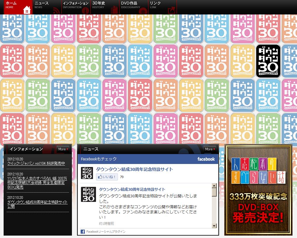Click the Facebook logo in news header
This screenshot has height=238, width=297.
click(206, 159)
